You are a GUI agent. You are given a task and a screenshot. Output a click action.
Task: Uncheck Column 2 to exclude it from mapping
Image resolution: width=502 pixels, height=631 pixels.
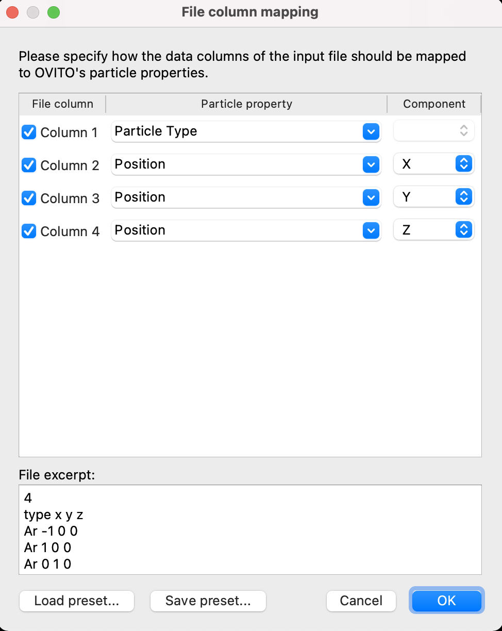point(28,165)
